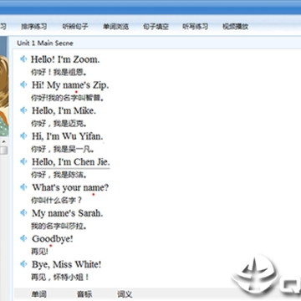Viewport: 301px width, 301px height.
Task: Click translation 你好，我是吴一凡。
Action: [x=63, y=149]
